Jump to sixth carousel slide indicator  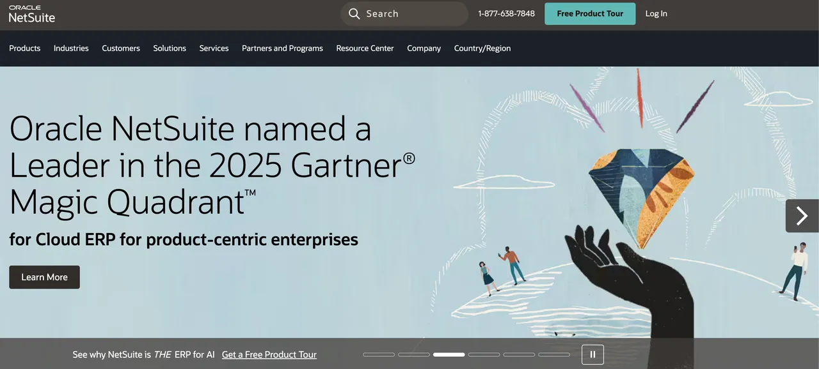554,354
